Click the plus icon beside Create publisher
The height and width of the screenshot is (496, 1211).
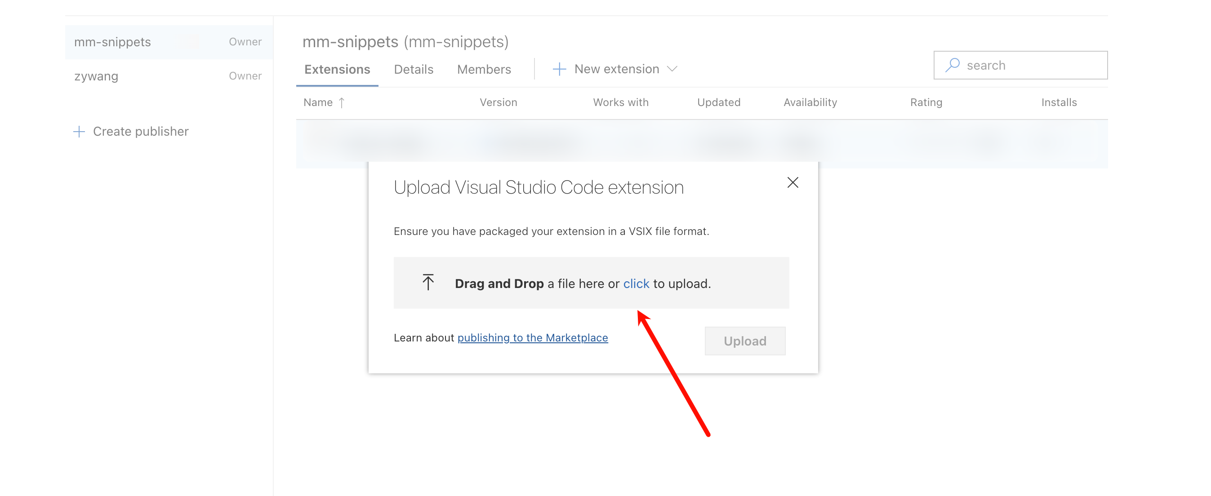tap(79, 132)
